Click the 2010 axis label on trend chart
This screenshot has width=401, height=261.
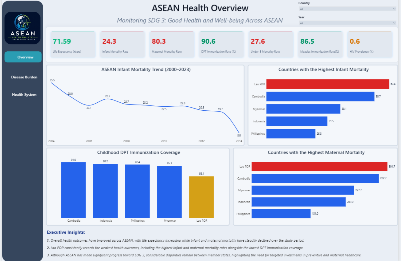[164, 141]
